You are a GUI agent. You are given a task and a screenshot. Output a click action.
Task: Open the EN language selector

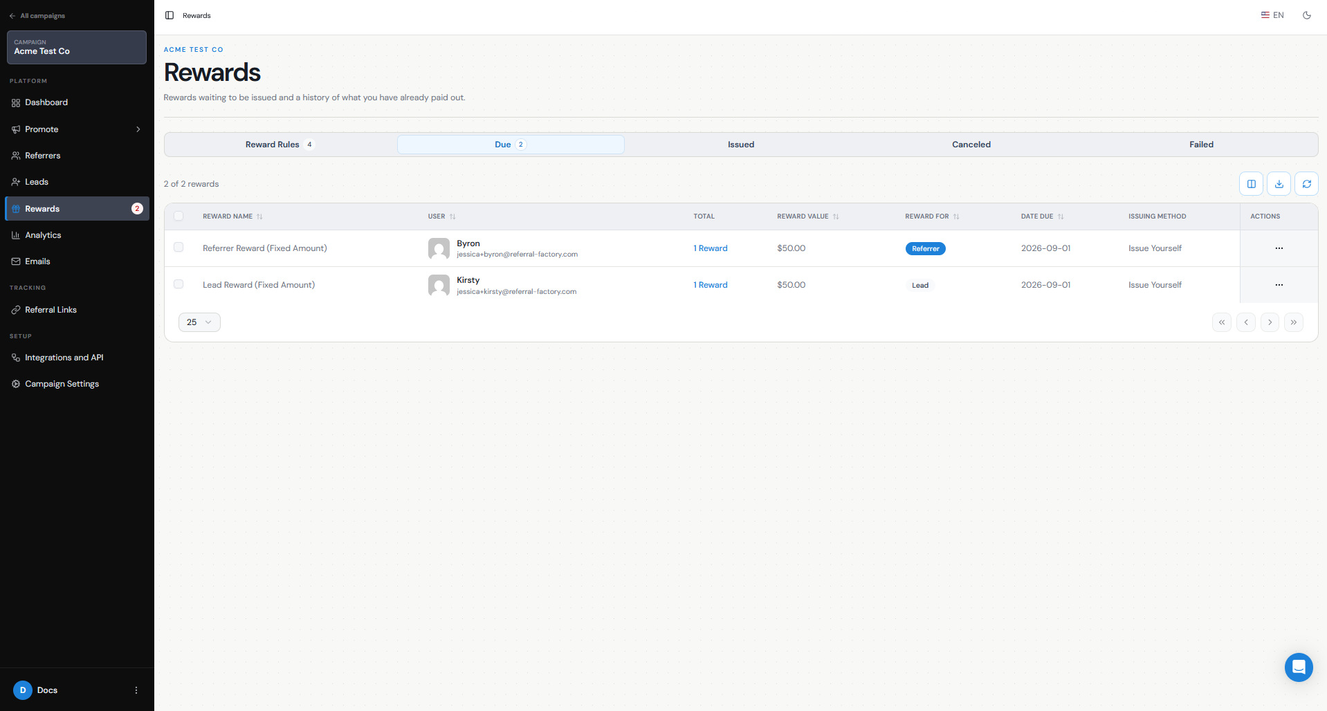coord(1272,15)
